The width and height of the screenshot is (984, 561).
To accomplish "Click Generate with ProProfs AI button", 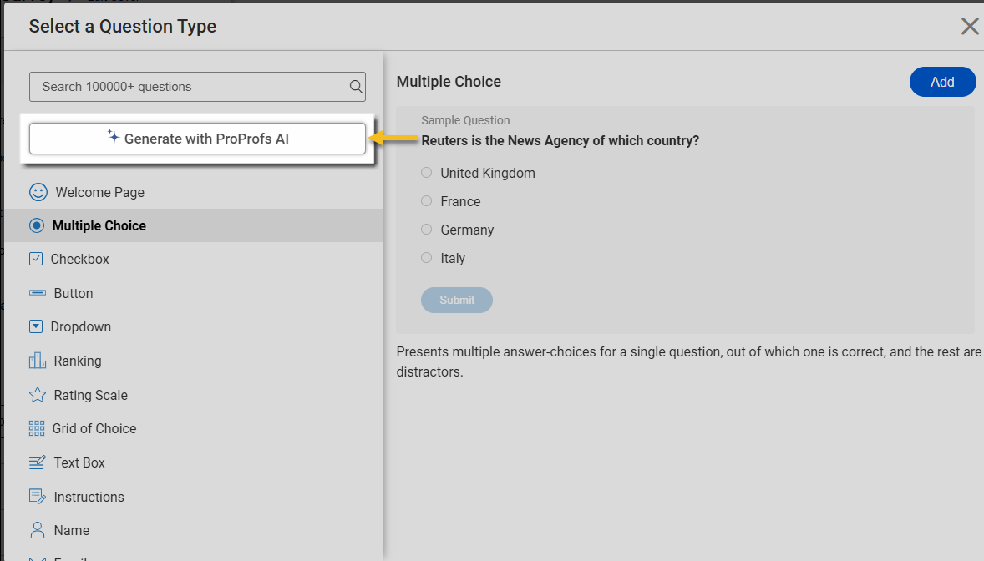I will coord(197,138).
